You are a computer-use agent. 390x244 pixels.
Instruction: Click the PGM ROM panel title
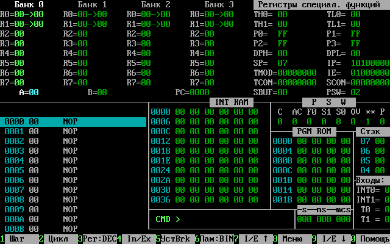[x=314, y=131]
